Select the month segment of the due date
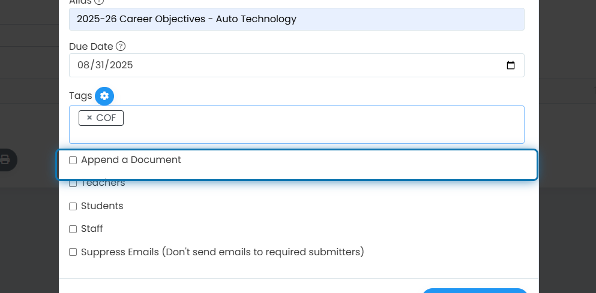 tap(83, 65)
